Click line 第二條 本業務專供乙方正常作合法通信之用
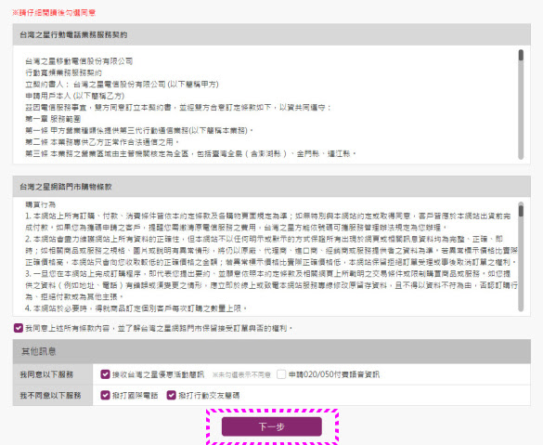The width and height of the screenshot is (543, 445). click(x=102, y=142)
